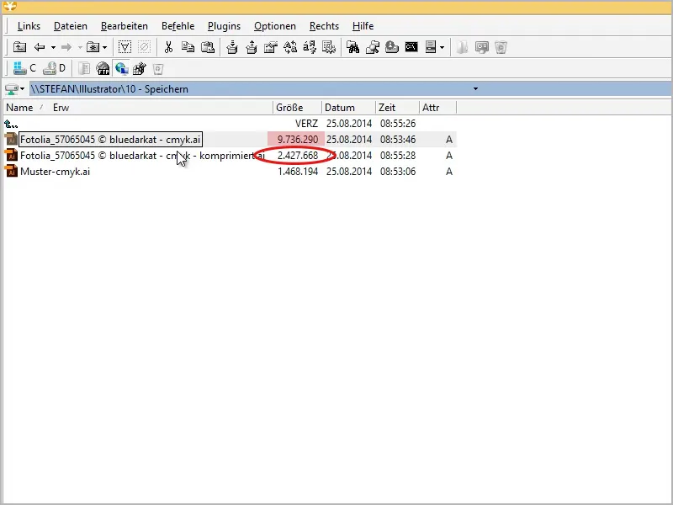Select file Muster-cmyk.ai
673x505 pixels.
click(x=55, y=172)
